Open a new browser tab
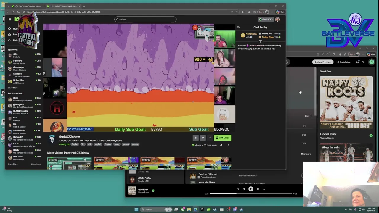 pyautogui.click(x=84, y=6)
